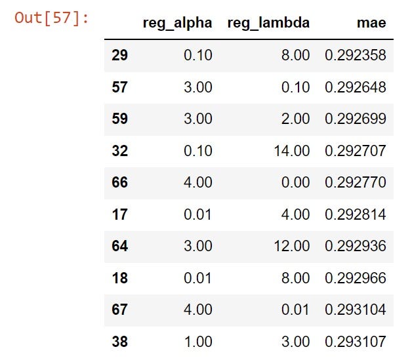The width and height of the screenshot is (410, 364).
Task: Click the mae value 0.292358
Action: pyautogui.click(x=356, y=55)
